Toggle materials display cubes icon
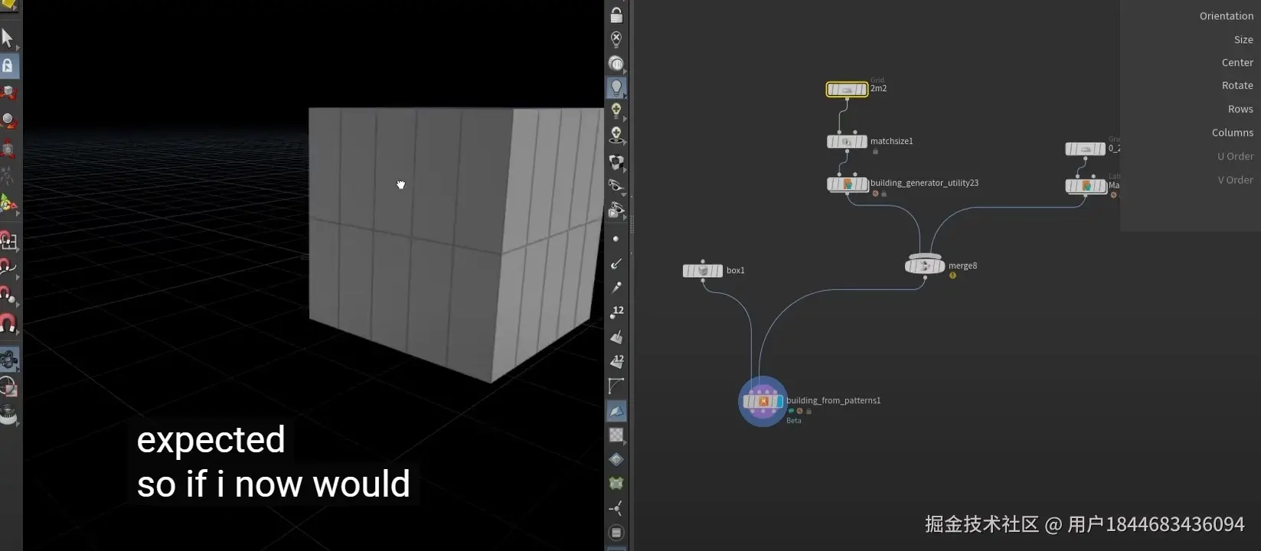The height and width of the screenshot is (551, 1261). [x=616, y=162]
